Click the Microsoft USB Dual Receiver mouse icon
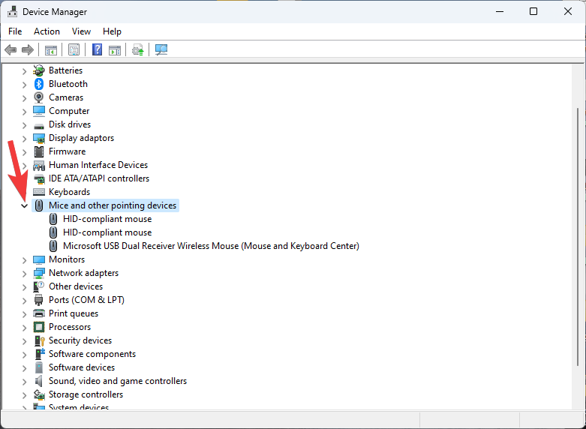 coord(53,246)
